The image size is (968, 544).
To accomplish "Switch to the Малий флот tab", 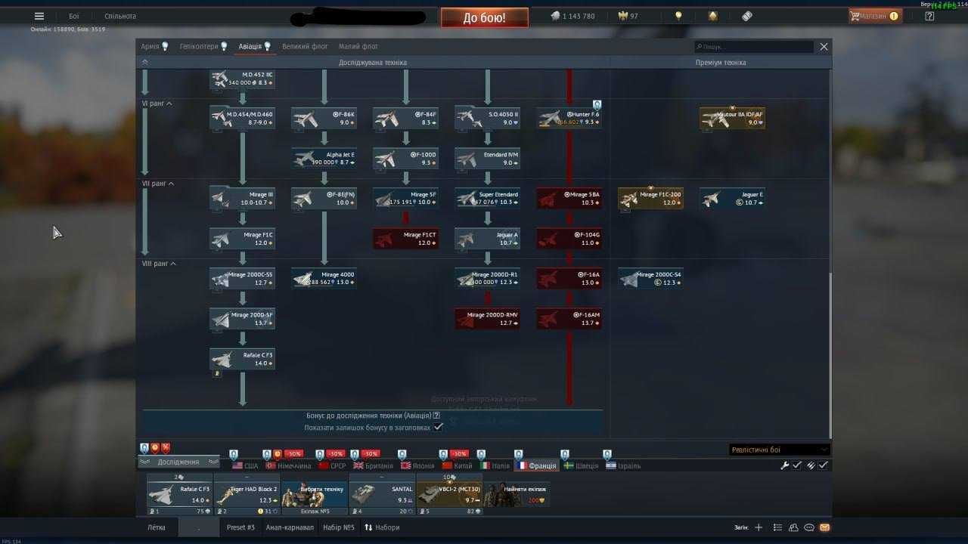I will [x=358, y=47].
